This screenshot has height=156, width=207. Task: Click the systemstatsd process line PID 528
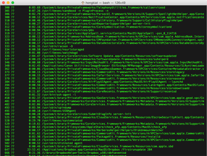tap(43, 121)
